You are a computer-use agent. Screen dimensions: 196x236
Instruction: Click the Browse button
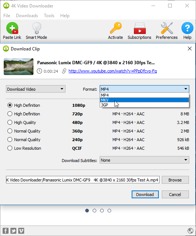[175, 180]
